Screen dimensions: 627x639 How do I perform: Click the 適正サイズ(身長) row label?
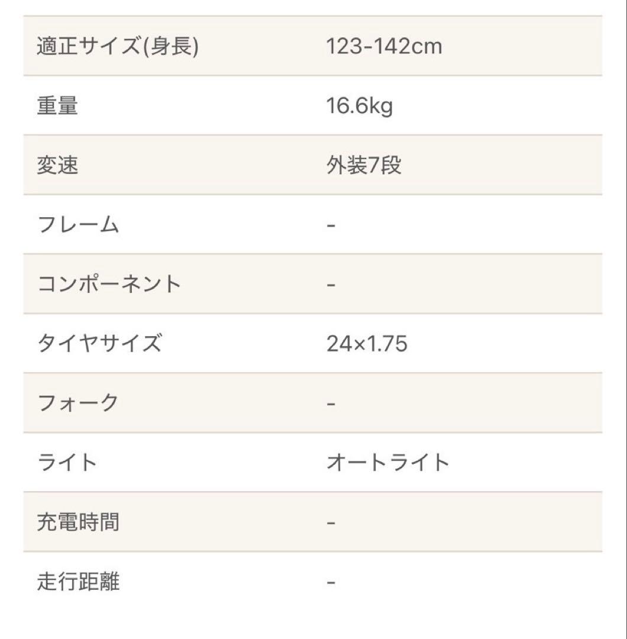coord(117,46)
